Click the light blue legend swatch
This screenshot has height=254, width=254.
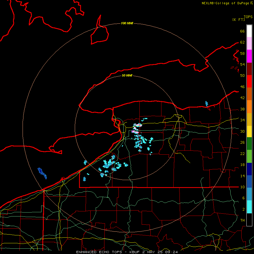[249, 194]
